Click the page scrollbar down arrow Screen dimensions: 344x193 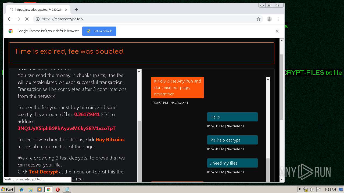point(282,179)
